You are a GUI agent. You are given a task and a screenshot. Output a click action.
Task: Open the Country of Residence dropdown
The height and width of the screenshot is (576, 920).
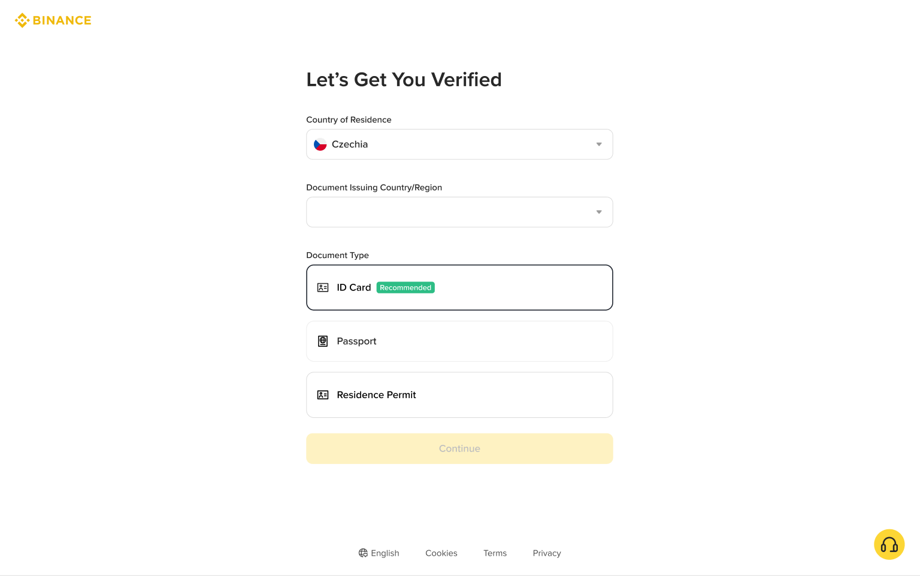click(459, 144)
